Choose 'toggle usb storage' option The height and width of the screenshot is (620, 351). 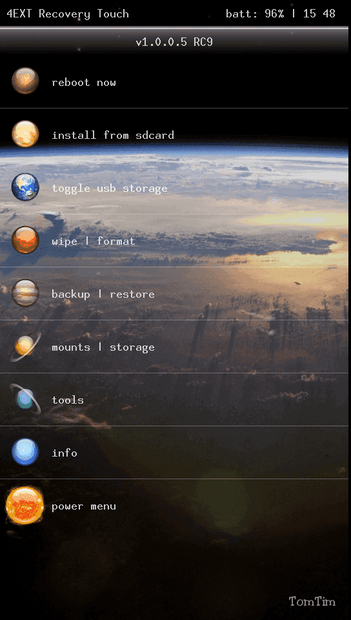tap(175, 188)
